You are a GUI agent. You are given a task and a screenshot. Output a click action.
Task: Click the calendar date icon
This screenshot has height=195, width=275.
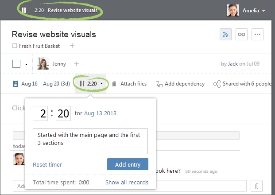click(15, 84)
